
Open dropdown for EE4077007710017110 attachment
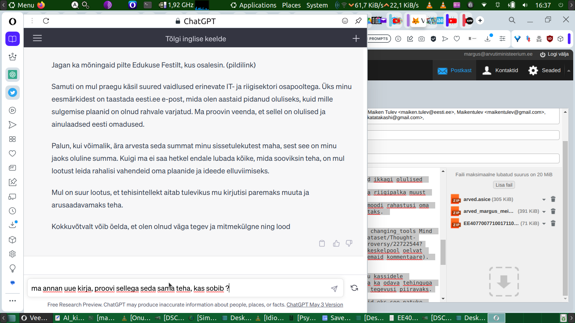point(544,224)
